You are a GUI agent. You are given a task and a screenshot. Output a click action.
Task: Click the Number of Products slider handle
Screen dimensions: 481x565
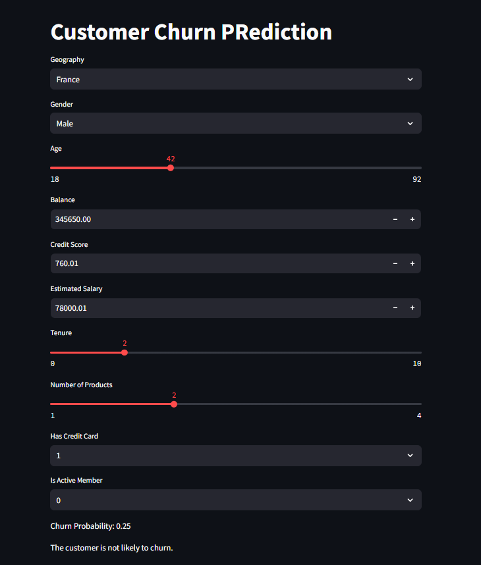[x=174, y=404]
